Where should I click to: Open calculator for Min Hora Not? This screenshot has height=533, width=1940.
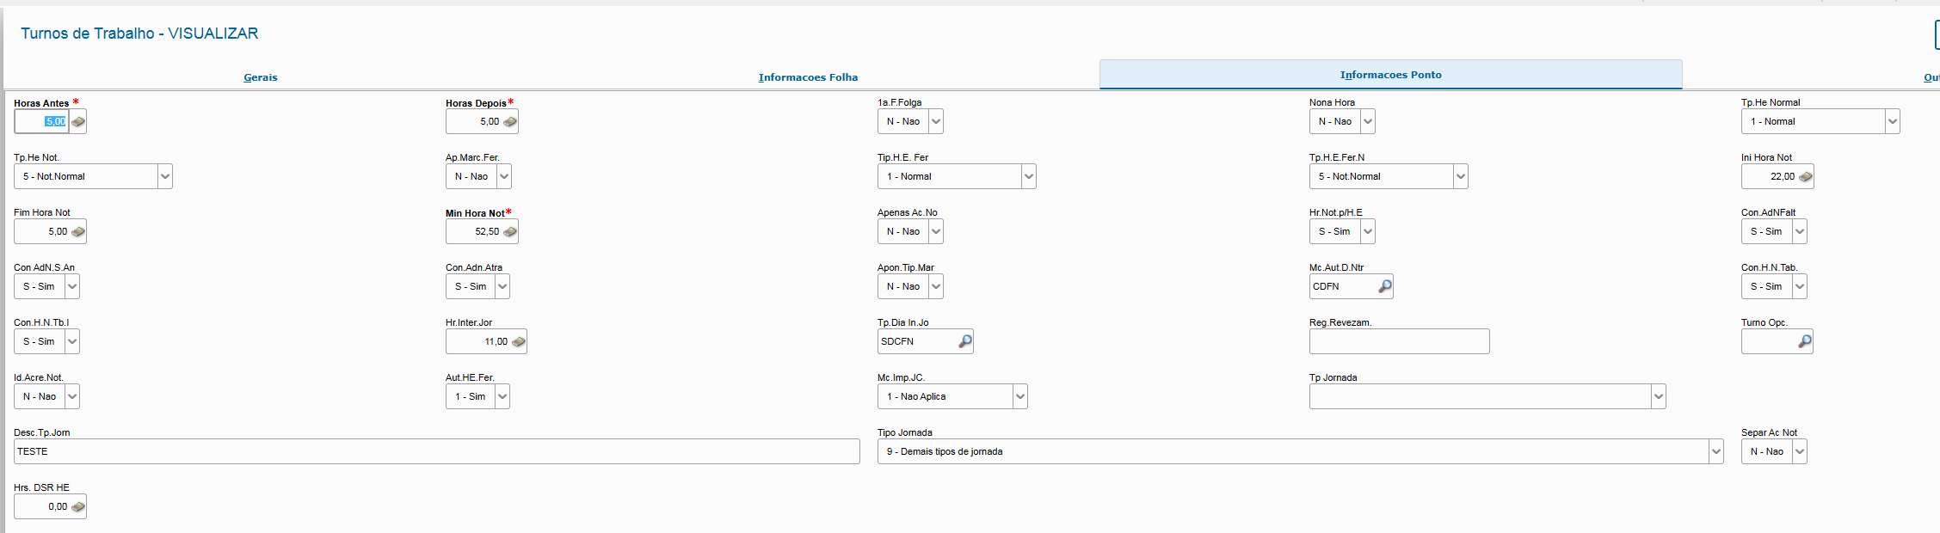(510, 232)
